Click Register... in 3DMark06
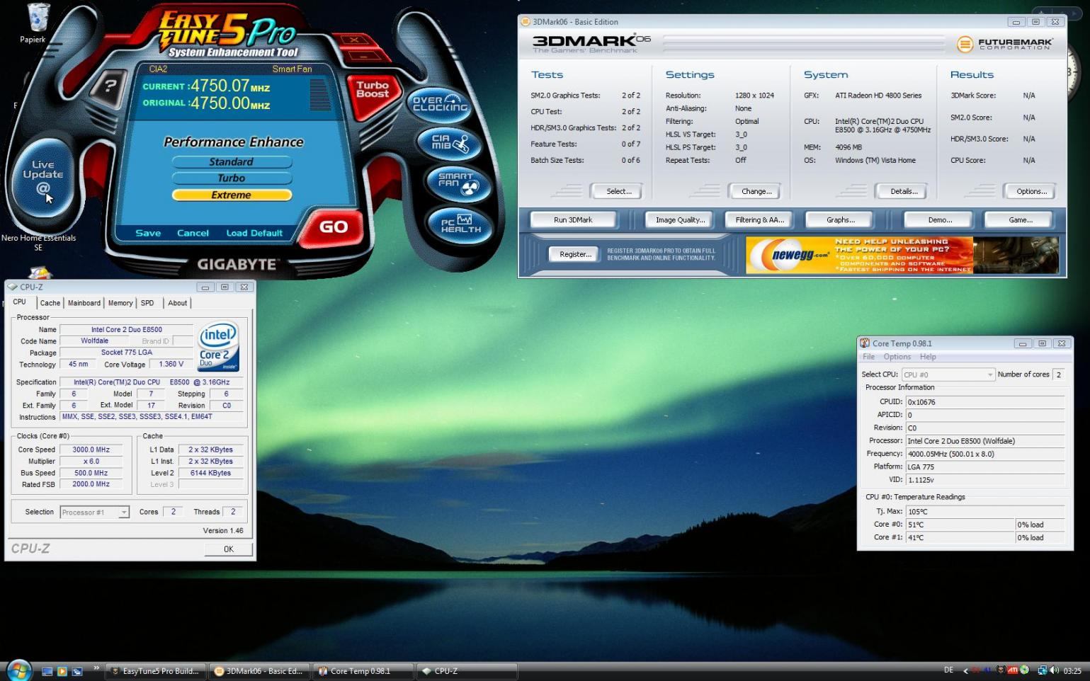The width and height of the screenshot is (1090, 681). (575, 254)
